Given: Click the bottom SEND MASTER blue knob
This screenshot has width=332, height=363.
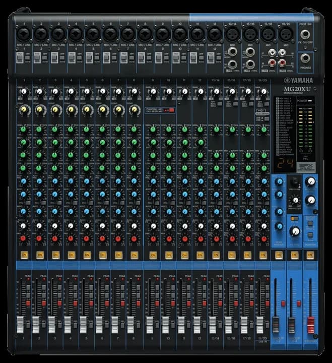Looking at the screenshot, I should click(x=279, y=226).
